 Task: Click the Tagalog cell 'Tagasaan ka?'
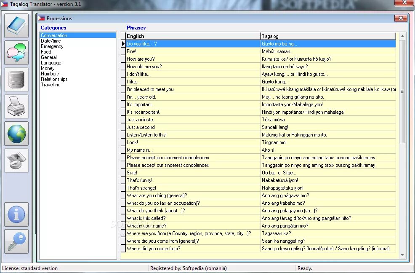point(328,233)
